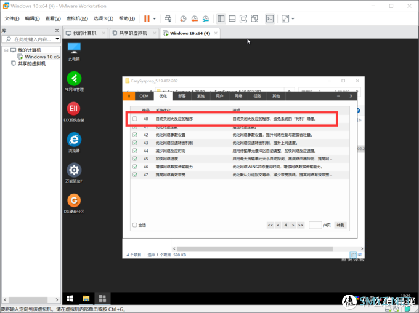Open File Explorer on guest taskbar

point(86,298)
